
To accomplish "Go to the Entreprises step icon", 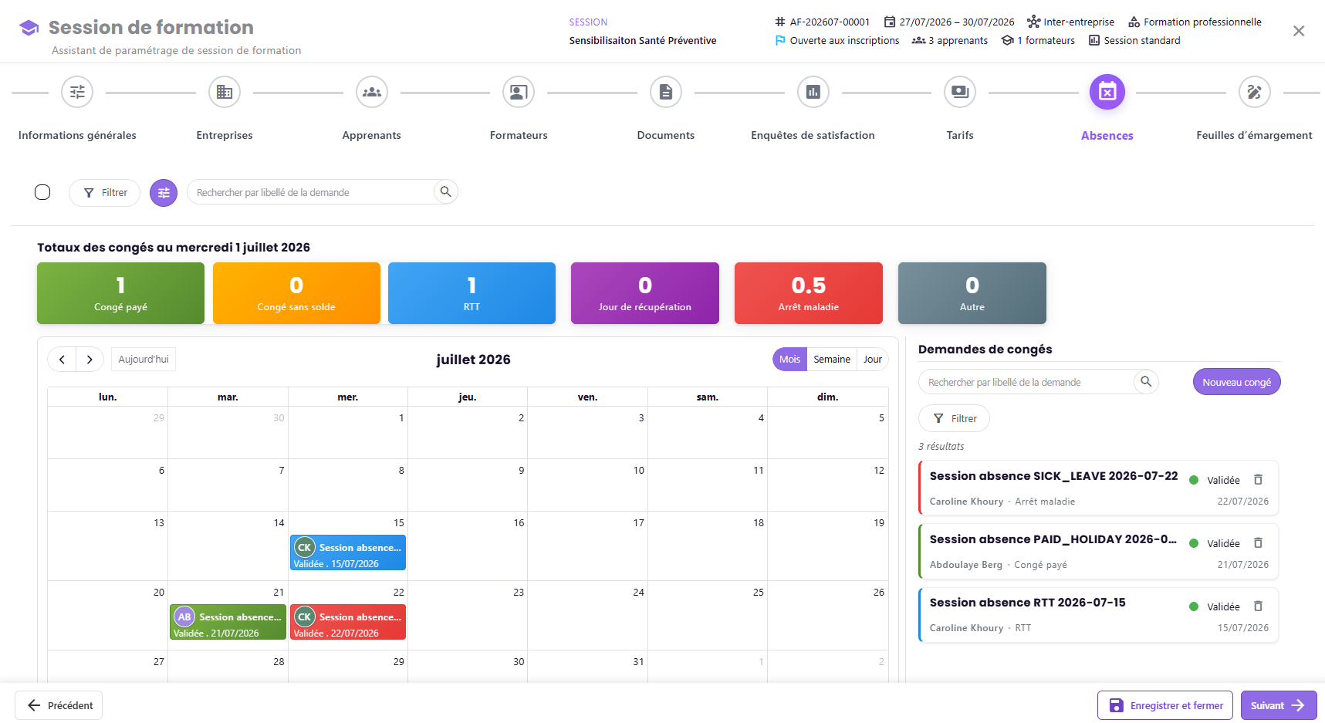I will click(x=225, y=93).
